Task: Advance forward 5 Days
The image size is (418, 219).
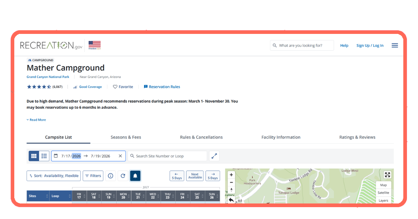Action: coord(213,176)
